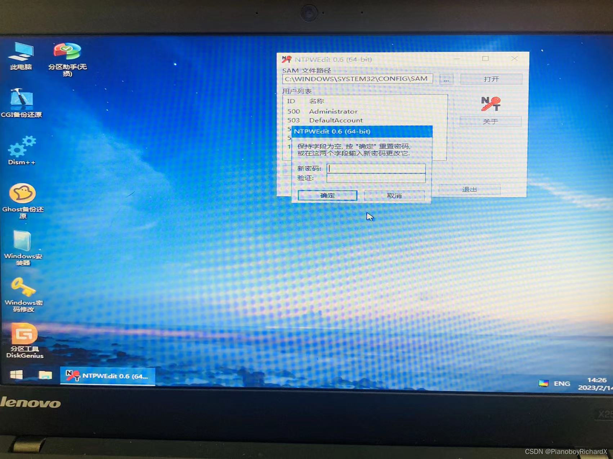Confirm with the 确定 button
This screenshot has width=613, height=459.
tap(327, 195)
